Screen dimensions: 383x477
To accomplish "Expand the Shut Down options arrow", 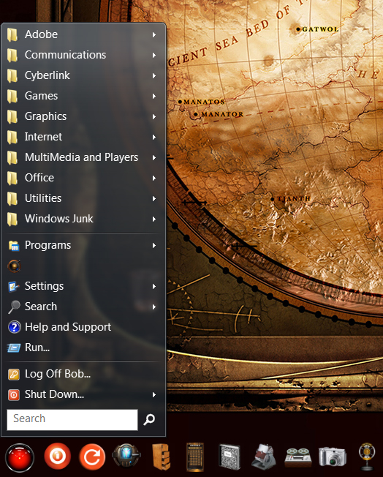I will coord(154,395).
